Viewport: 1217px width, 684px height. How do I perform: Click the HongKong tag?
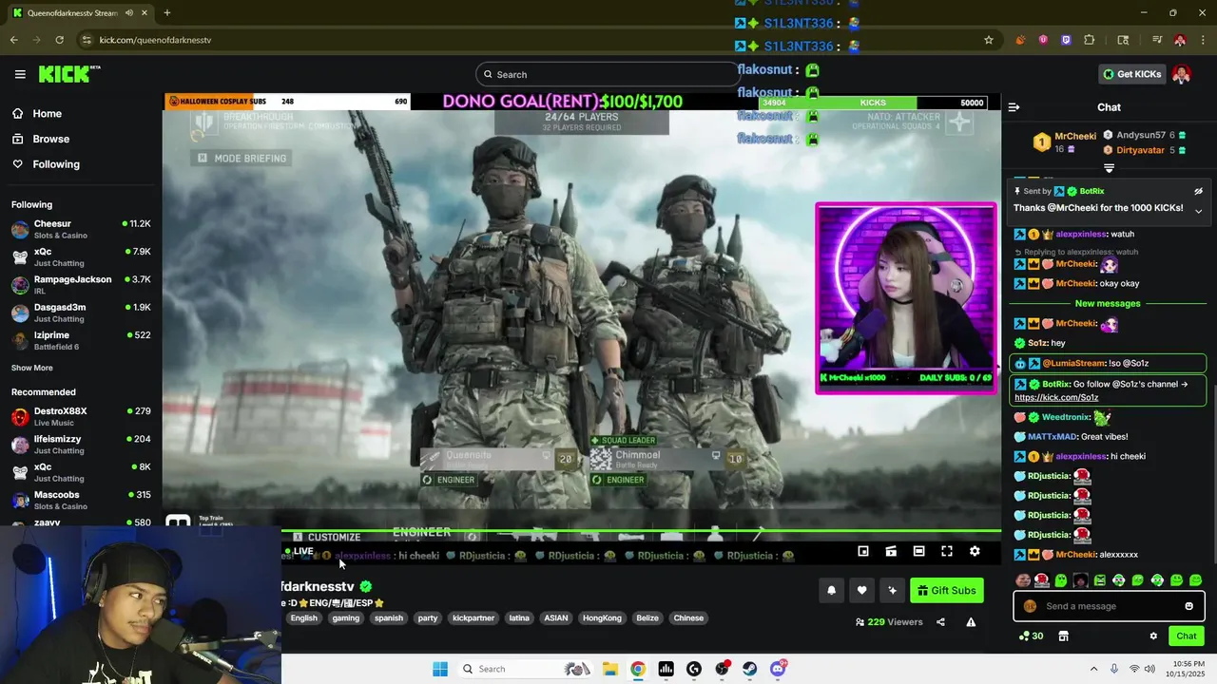pos(602,617)
